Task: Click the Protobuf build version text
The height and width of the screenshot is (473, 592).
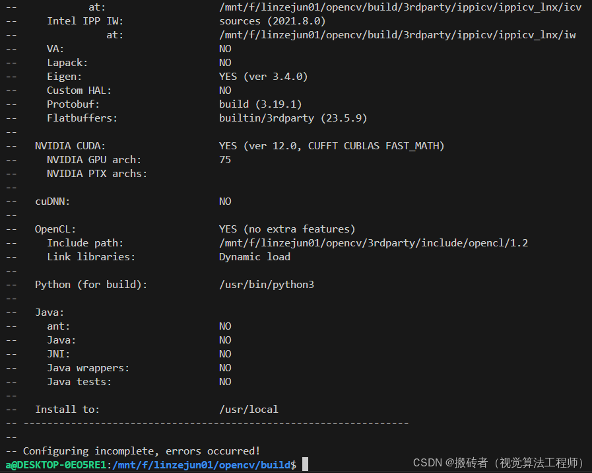Action: pyautogui.click(x=260, y=104)
